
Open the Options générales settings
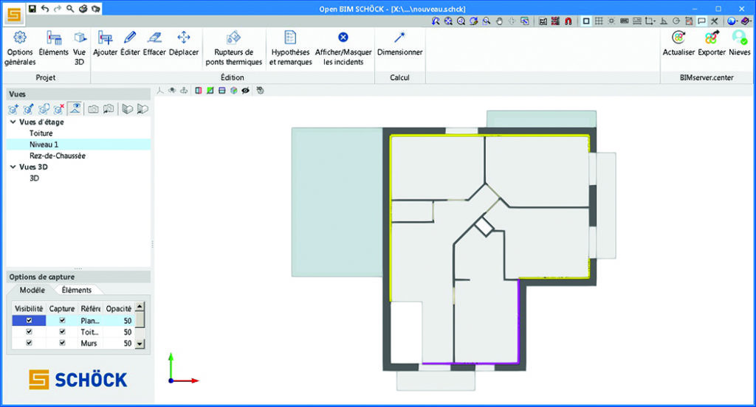click(20, 48)
